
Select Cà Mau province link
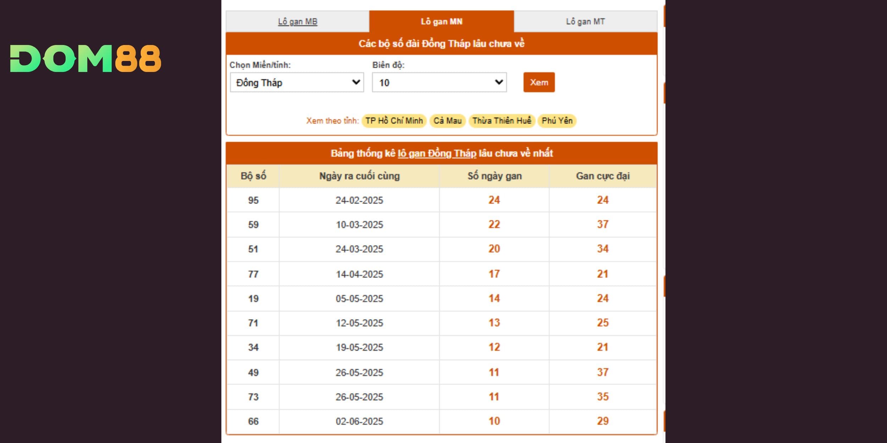(x=447, y=121)
